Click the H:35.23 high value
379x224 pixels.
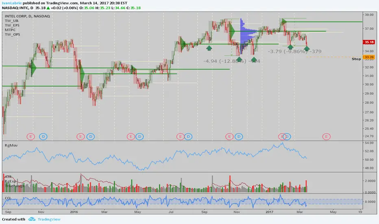click(x=103, y=8)
